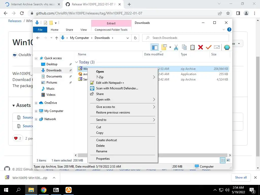260x195 pixels.
Task: Toggle the navigation pane layout icon
Action: coord(155,47)
